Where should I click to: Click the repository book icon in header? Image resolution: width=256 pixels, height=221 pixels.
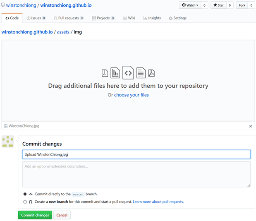[x=3, y=5]
